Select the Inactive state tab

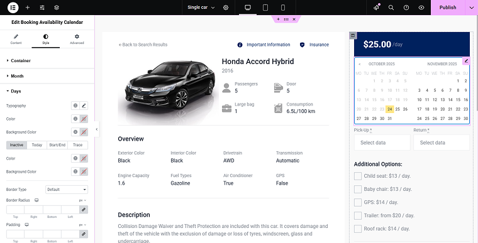tap(16, 145)
